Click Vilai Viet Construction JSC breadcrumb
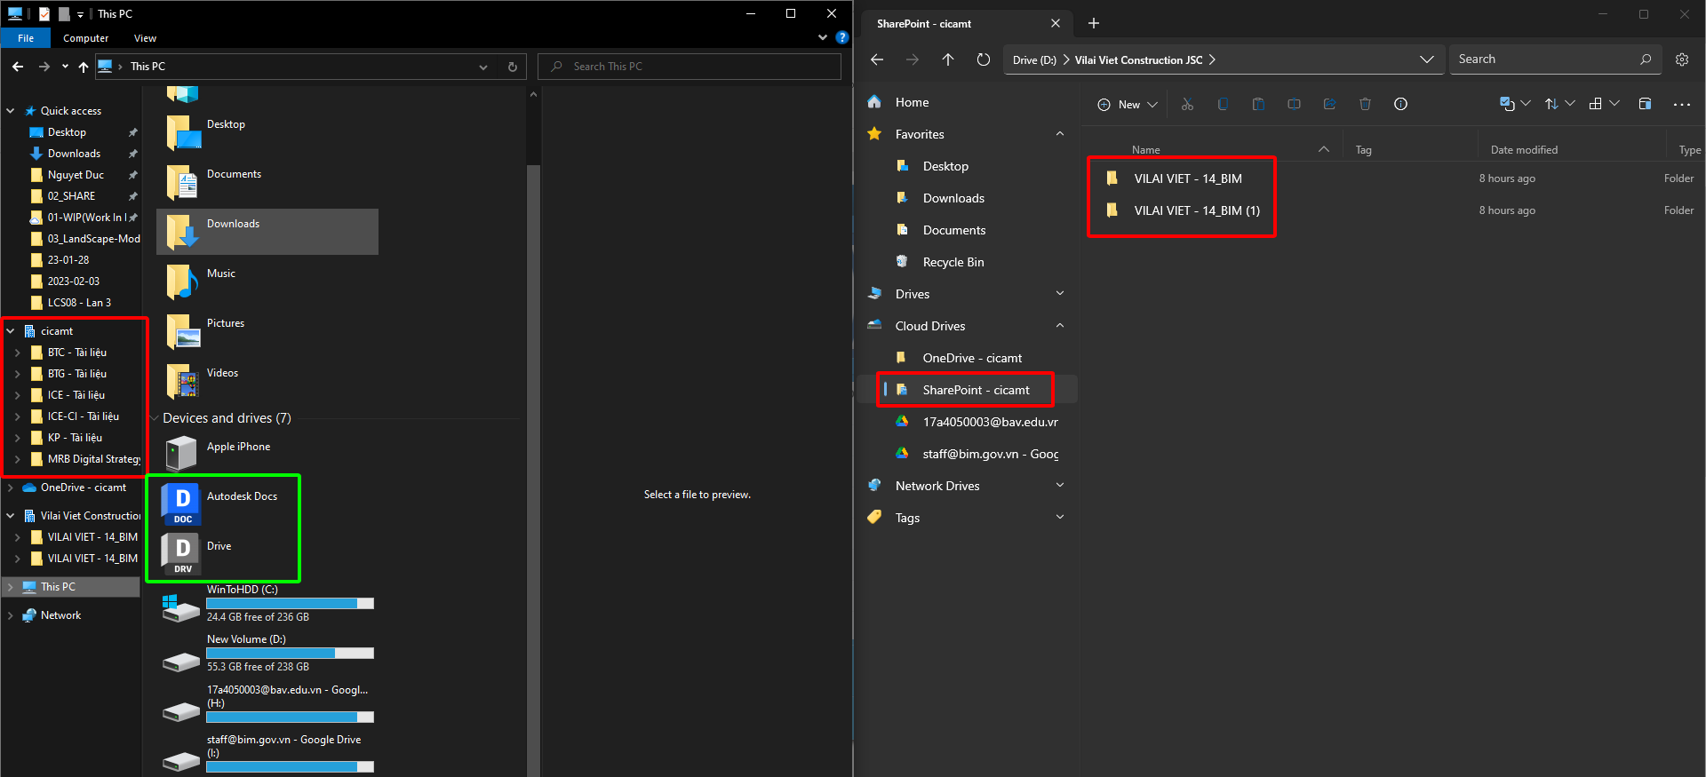This screenshot has width=1706, height=777. coord(1138,60)
